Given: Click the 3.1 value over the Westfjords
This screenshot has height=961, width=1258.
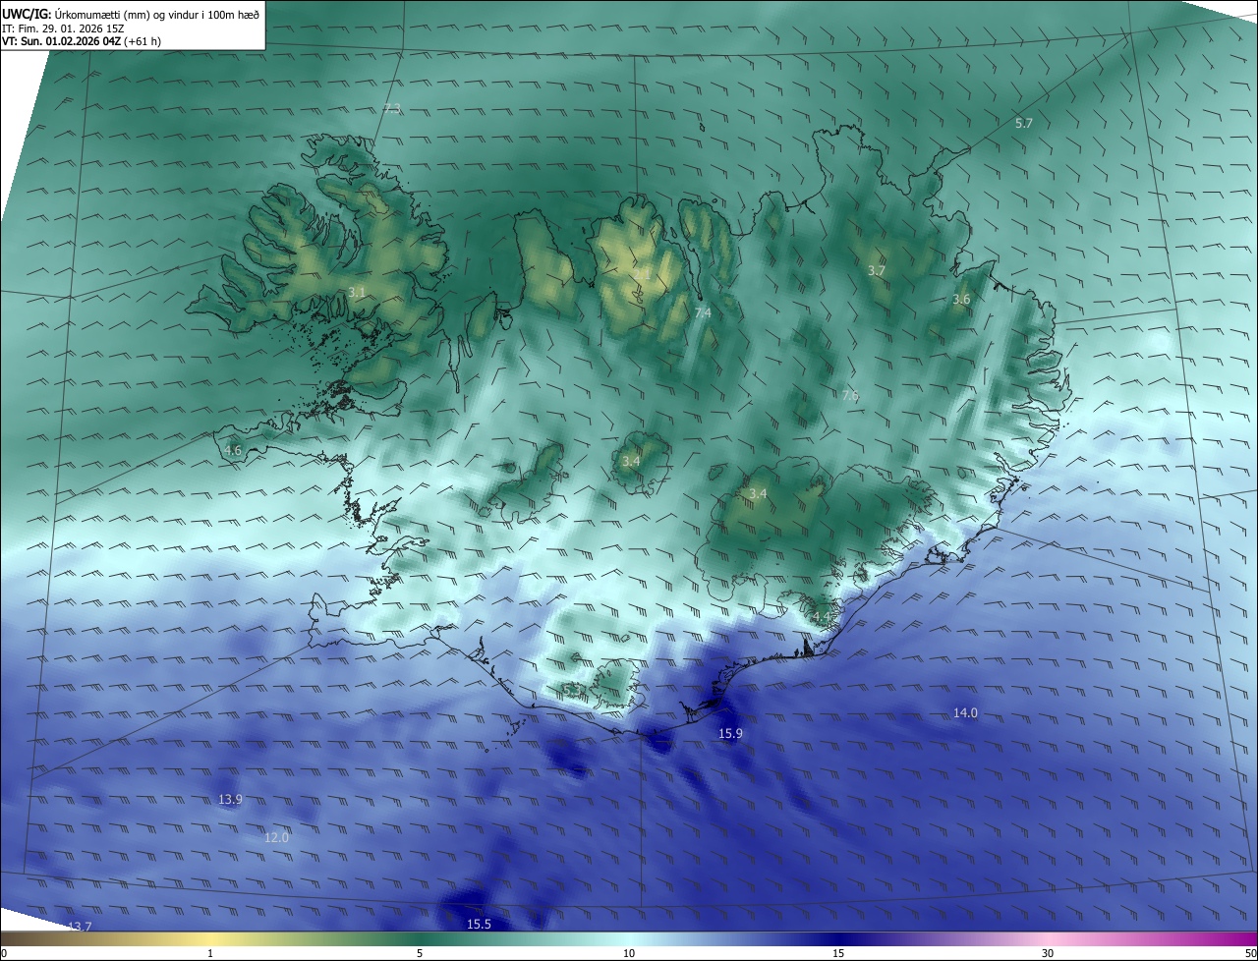Looking at the screenshot, I should click(x=357, y=292).
